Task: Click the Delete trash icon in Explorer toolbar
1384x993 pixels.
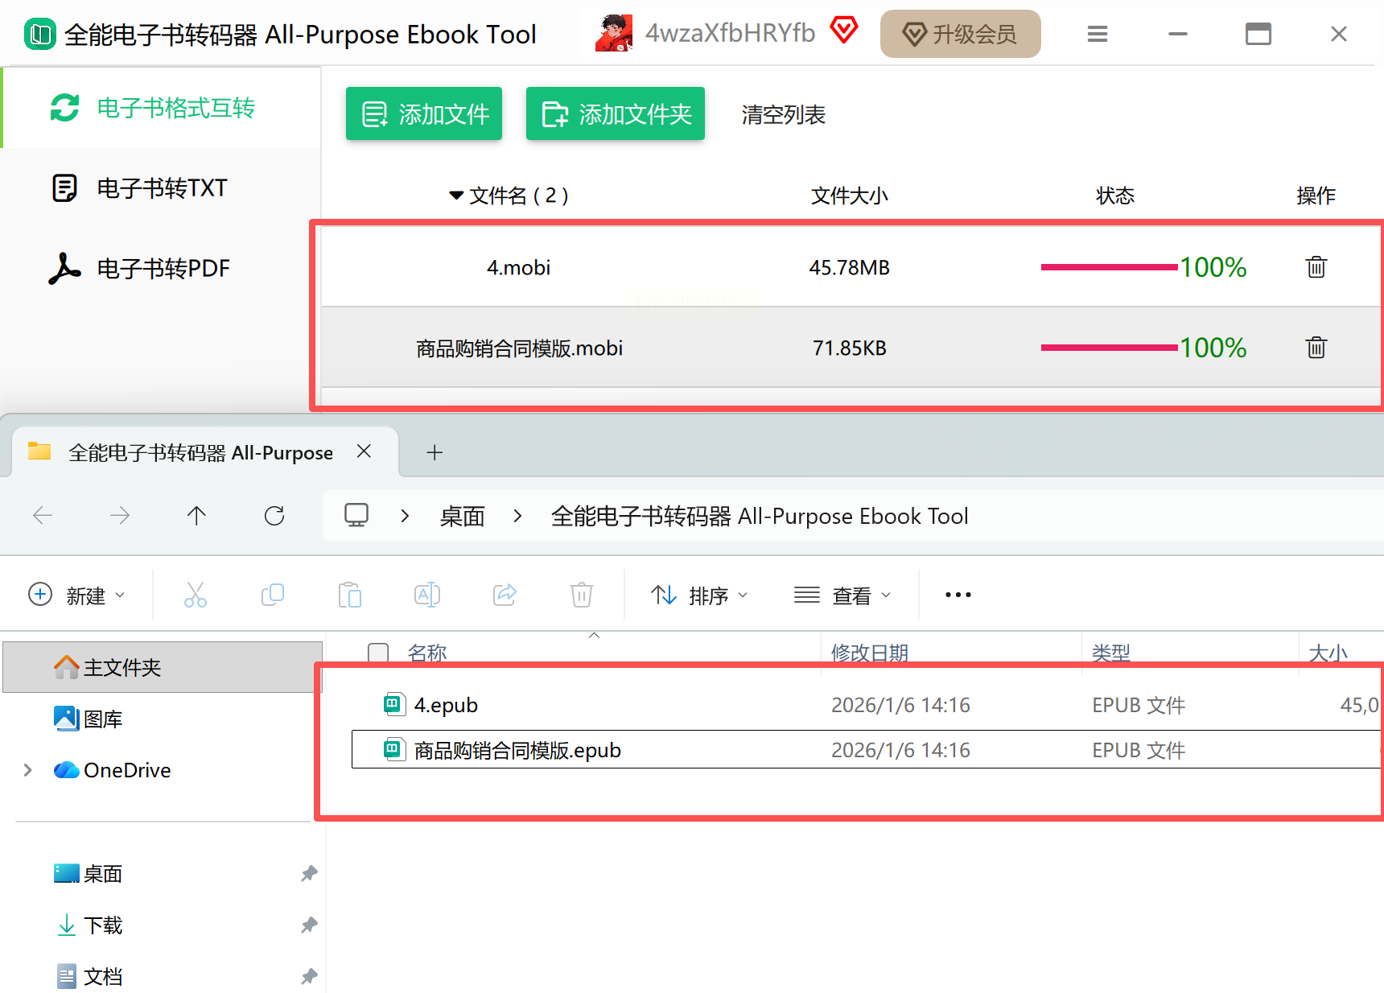Action: tap(582, 595)
